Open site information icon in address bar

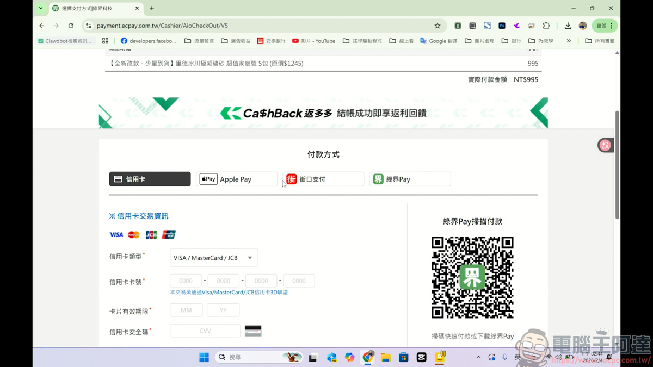tap(89, 26)
